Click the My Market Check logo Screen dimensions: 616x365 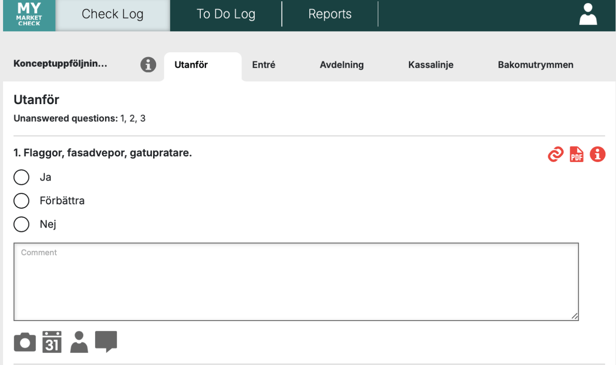[29, 15]
